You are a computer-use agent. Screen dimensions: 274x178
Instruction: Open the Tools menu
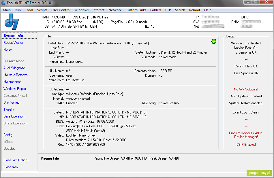(29, 10)
